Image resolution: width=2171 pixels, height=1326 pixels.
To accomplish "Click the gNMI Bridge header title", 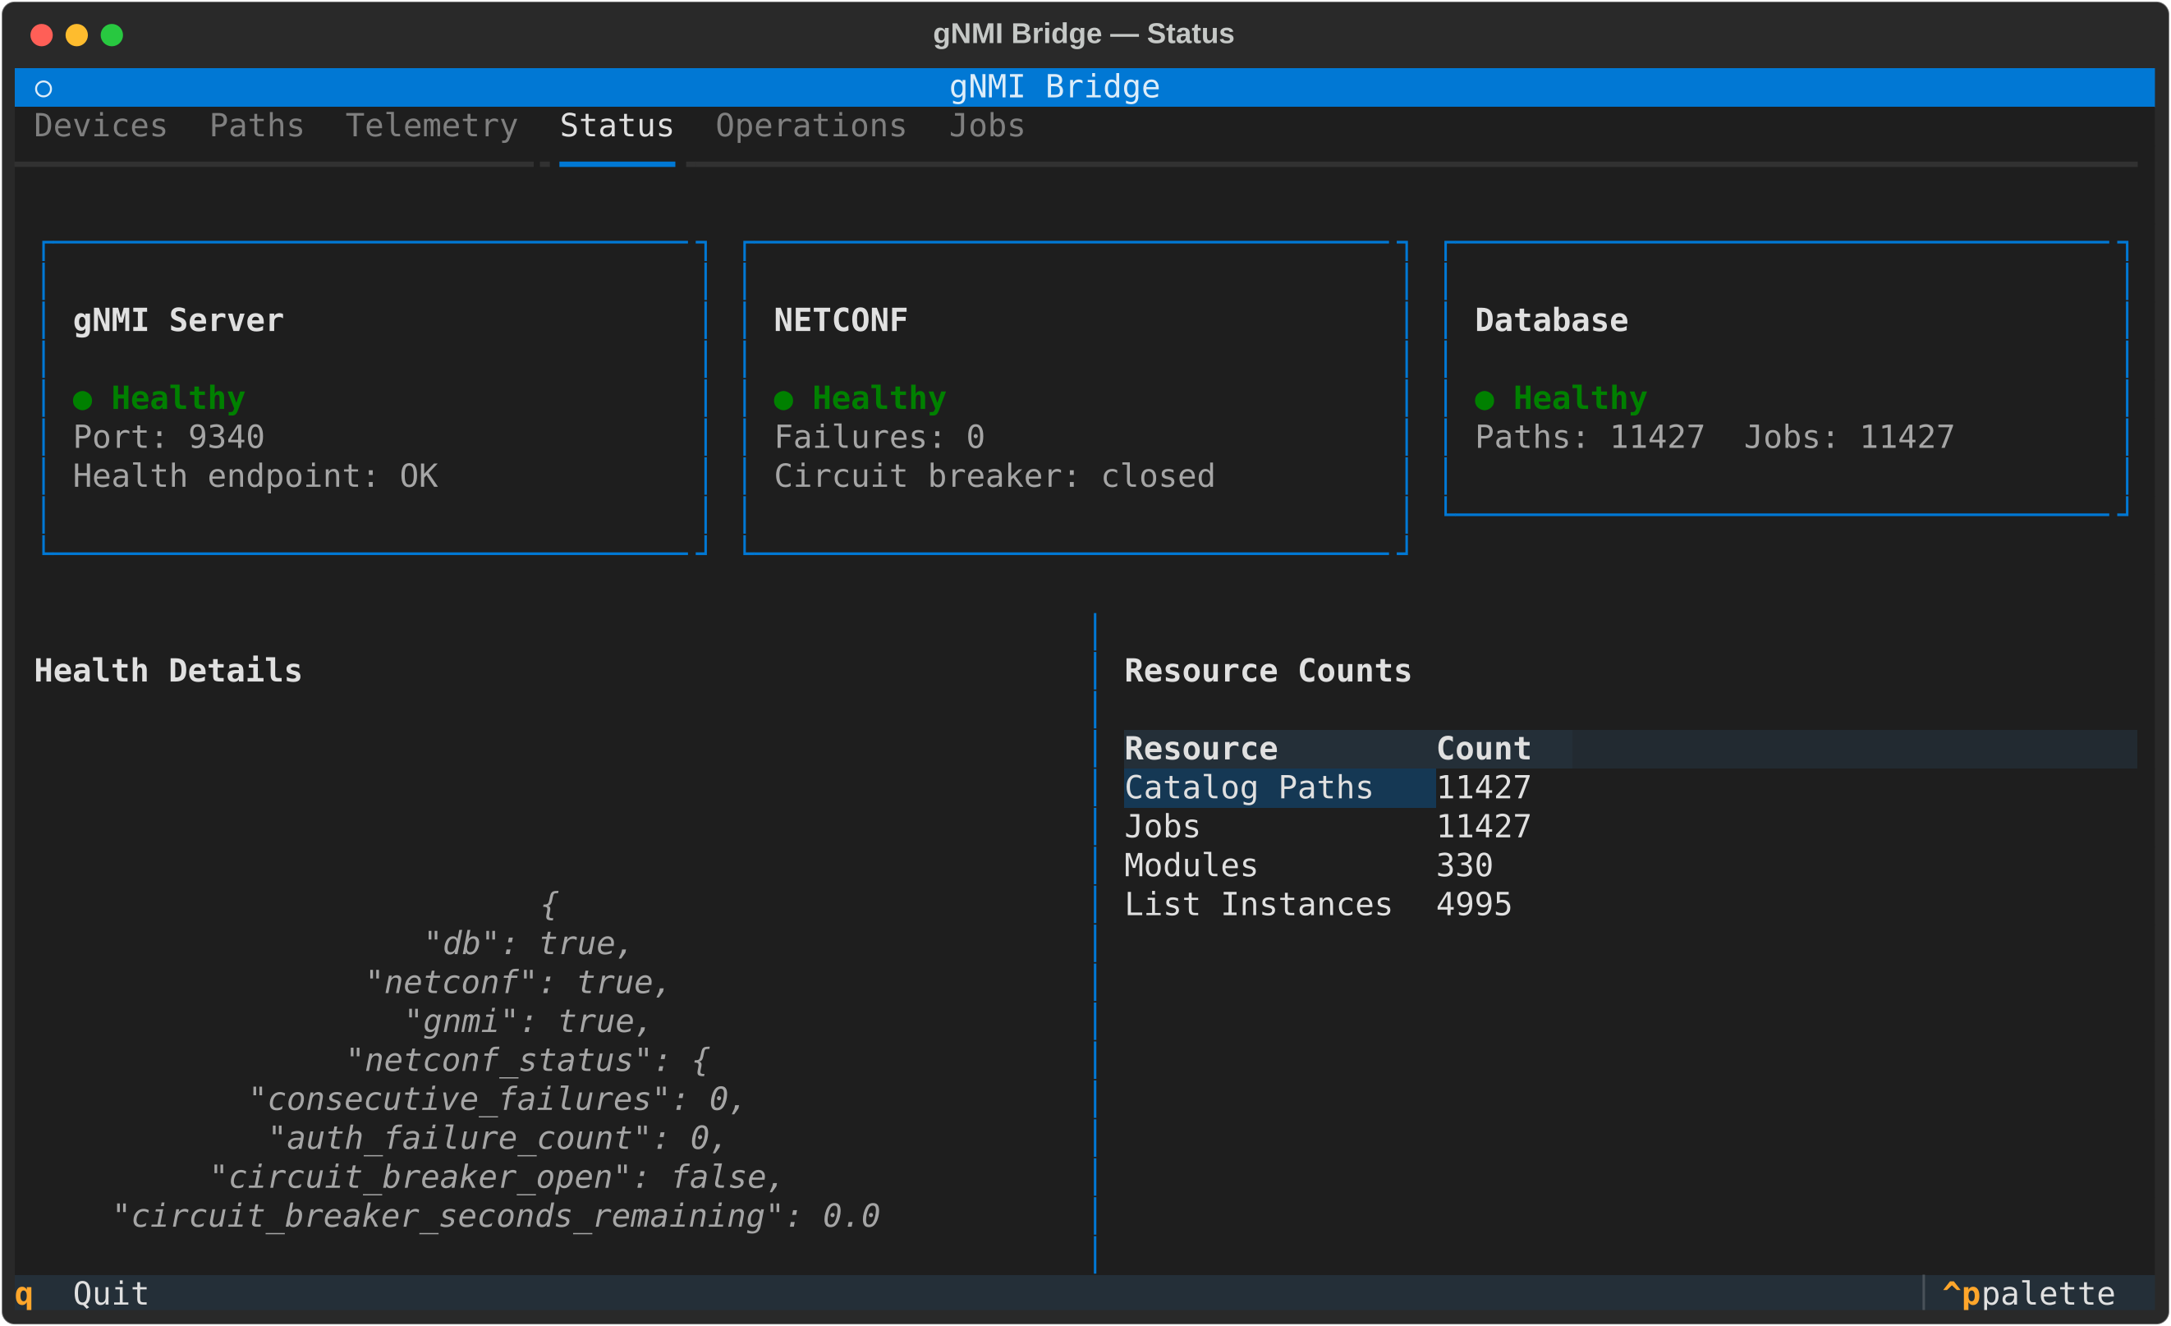I will click(x=1053, y=87).
